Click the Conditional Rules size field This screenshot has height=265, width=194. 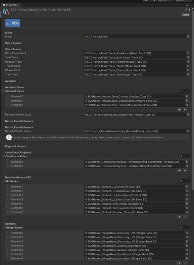185,156
